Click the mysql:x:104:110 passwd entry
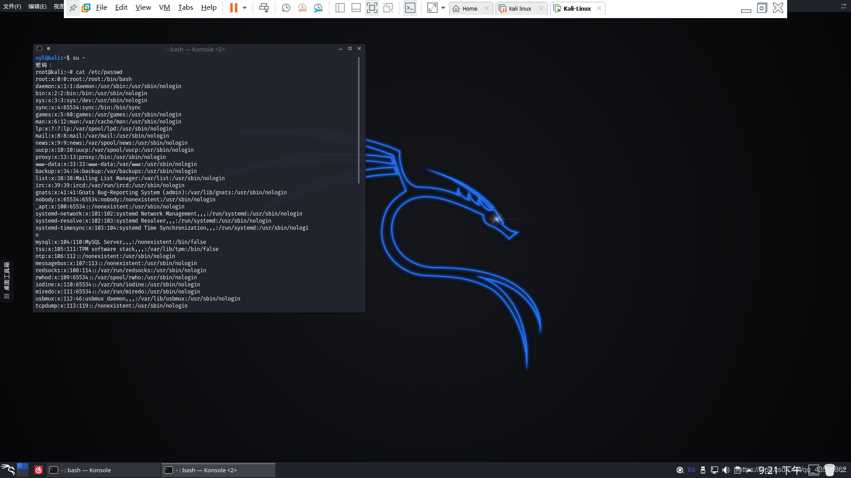This screenshot has height=478, width=851. point(121,242)
